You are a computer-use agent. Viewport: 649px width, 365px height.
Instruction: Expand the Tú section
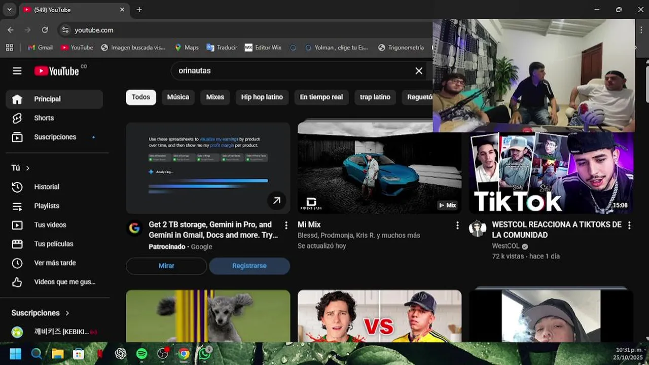[x=20, y=168]
